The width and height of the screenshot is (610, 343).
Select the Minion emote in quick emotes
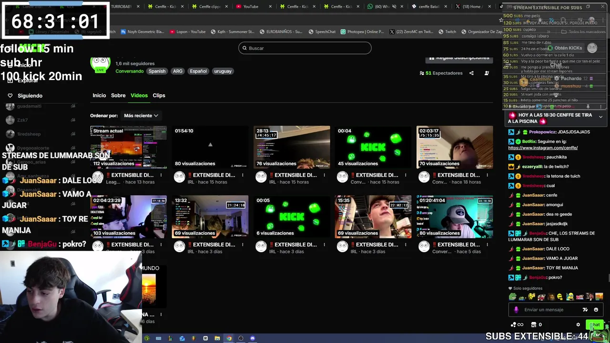[x=570, y=297]
